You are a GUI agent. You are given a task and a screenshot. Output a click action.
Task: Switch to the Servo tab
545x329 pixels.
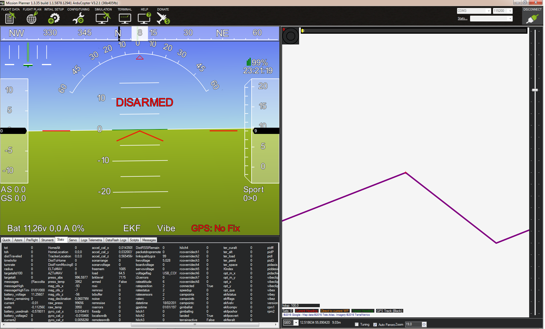coord(73,240)
